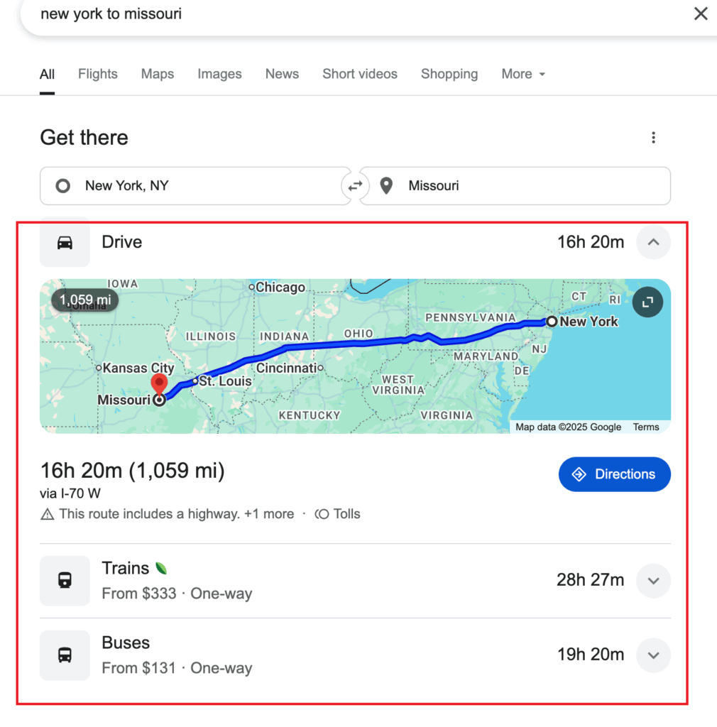Screen dimensions: 717x727
Task: Click the red Missouri destination pin
Action: 160,385
